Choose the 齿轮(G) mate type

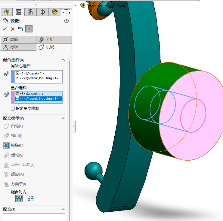[17, 155]
